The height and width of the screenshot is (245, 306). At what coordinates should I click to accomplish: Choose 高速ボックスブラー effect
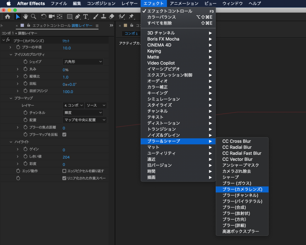(242, 231)
